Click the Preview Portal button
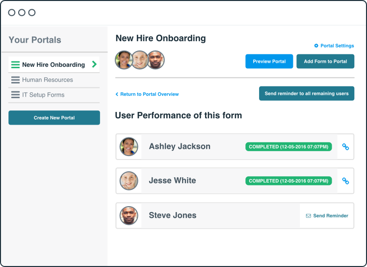Screen dimensions: 367x267 pos(269,61)
